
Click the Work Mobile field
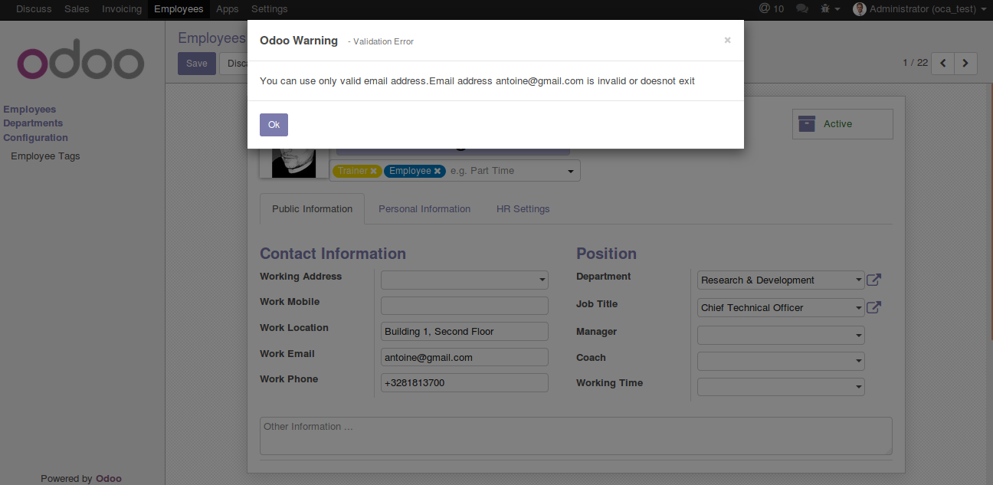464,306
